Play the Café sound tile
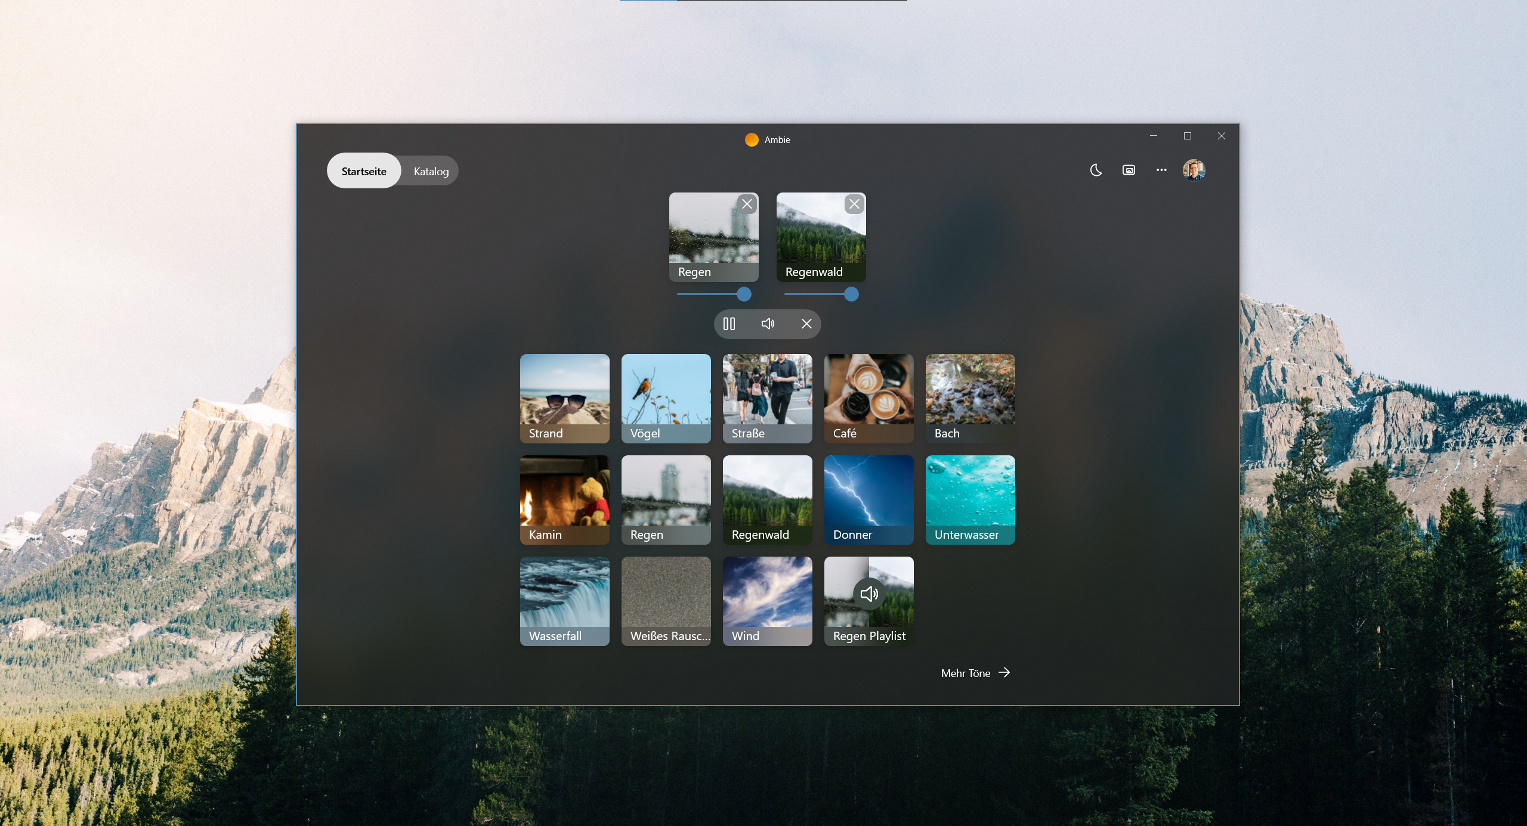The height and width of the screenshot is (826, 1527). pos(869,399)
